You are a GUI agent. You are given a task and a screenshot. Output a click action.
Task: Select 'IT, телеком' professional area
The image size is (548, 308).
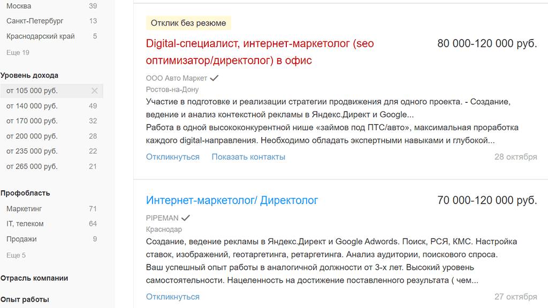pos(25,224)
